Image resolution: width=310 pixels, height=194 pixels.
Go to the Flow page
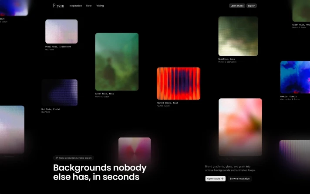point(89,6)
